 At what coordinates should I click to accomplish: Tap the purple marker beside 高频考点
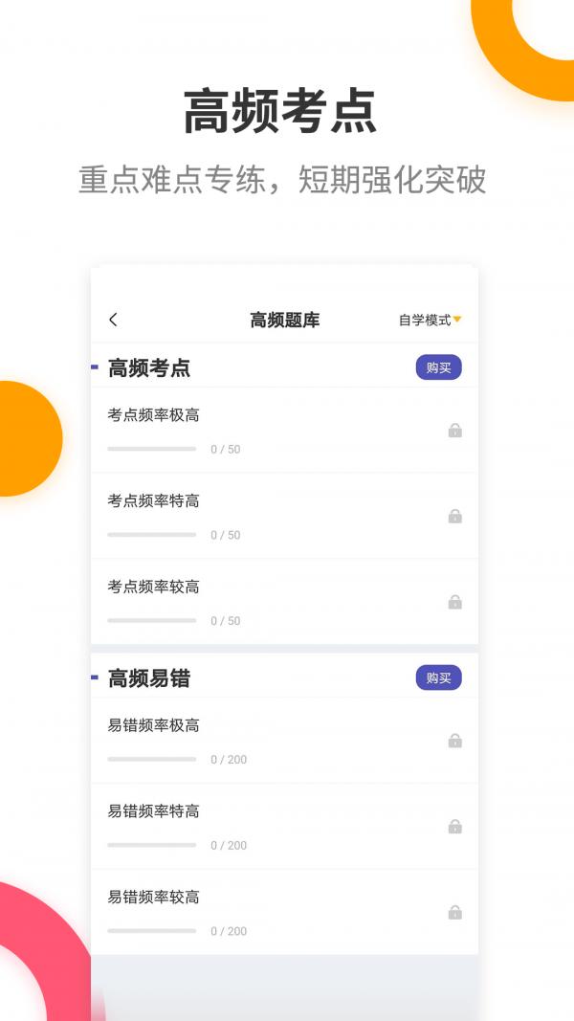[x=95, y=367]
